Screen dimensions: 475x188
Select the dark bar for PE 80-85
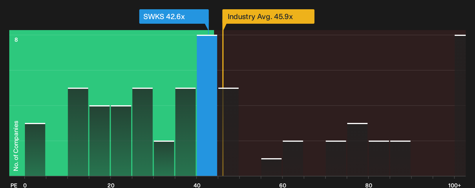tap(379, 158)
